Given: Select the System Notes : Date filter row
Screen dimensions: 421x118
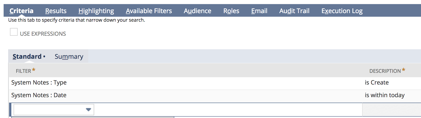Looking at the screenshot, I should click(39, 95).
